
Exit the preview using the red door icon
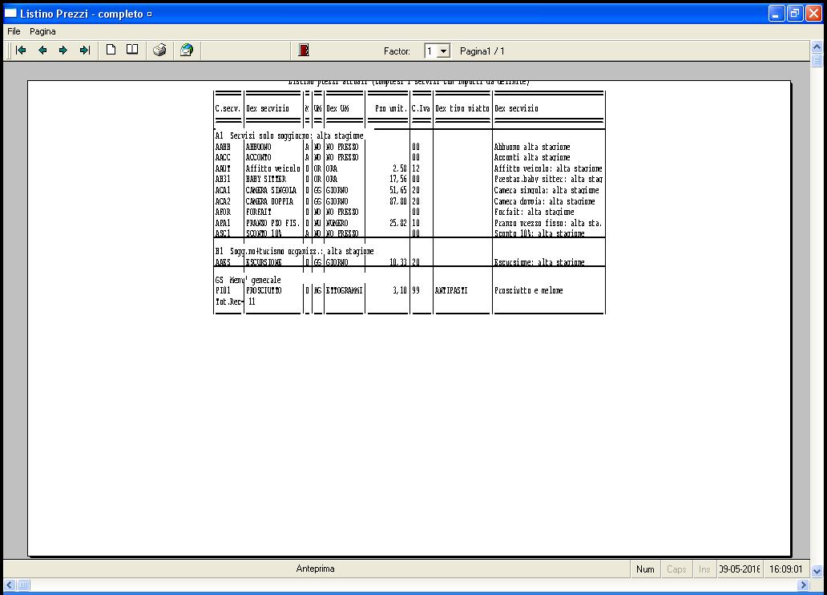[x=304, y=51]
